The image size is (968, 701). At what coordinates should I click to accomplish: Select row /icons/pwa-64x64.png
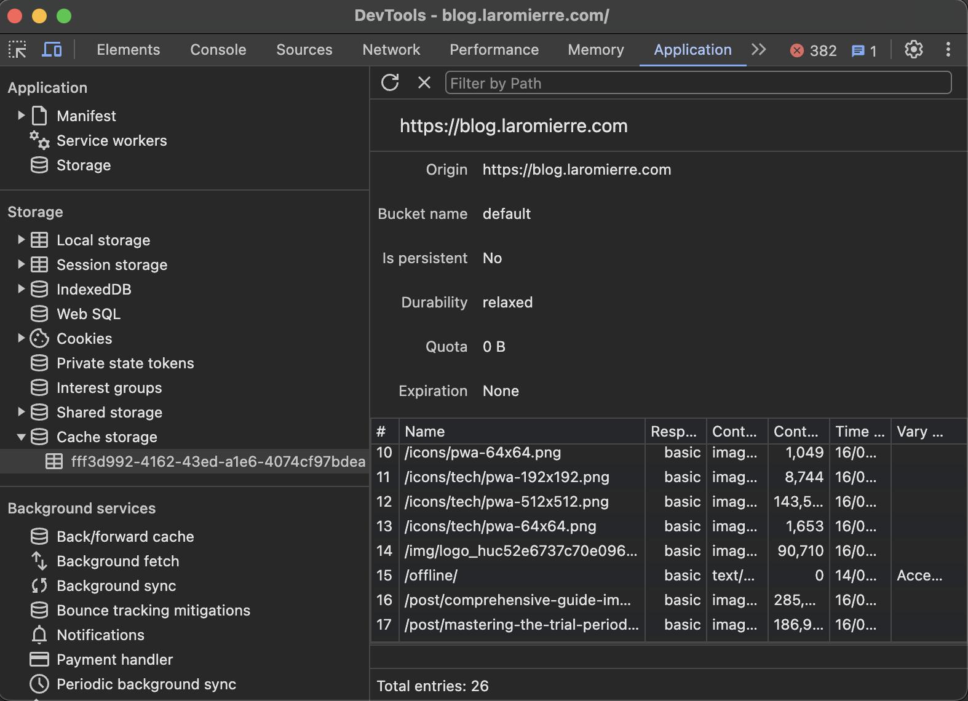pos(668,453)
